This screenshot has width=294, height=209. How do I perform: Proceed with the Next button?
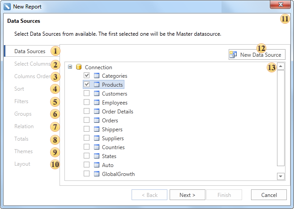(187, 195)
